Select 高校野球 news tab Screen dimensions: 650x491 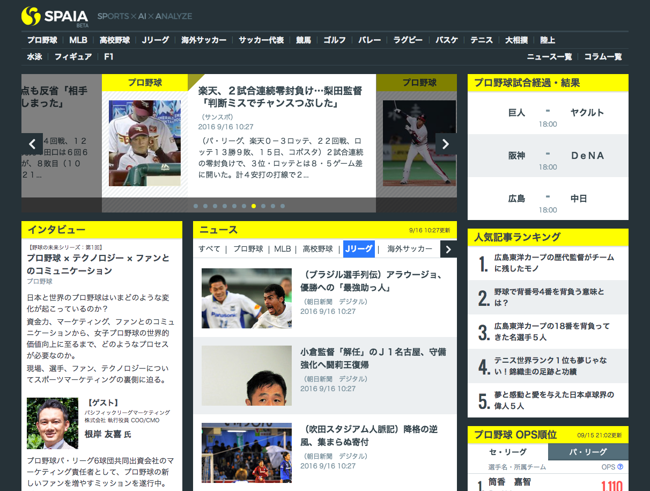pos(318,248)
